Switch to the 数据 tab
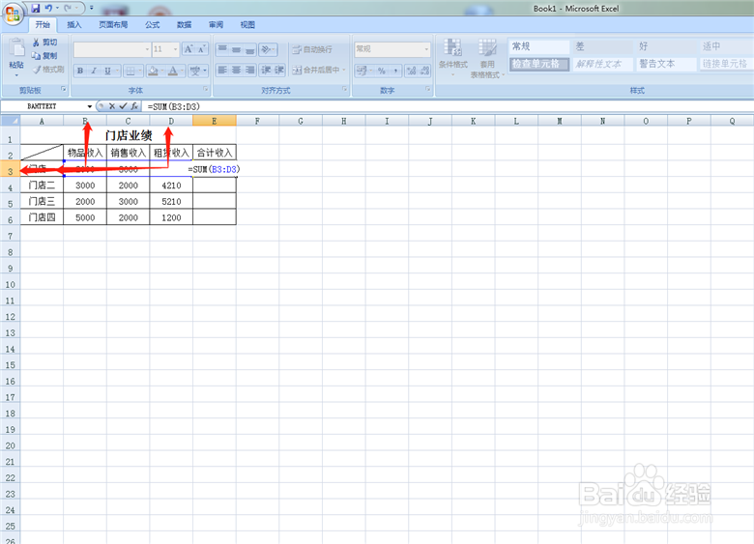The image size is (754, 544). click(x=185, y=25)
